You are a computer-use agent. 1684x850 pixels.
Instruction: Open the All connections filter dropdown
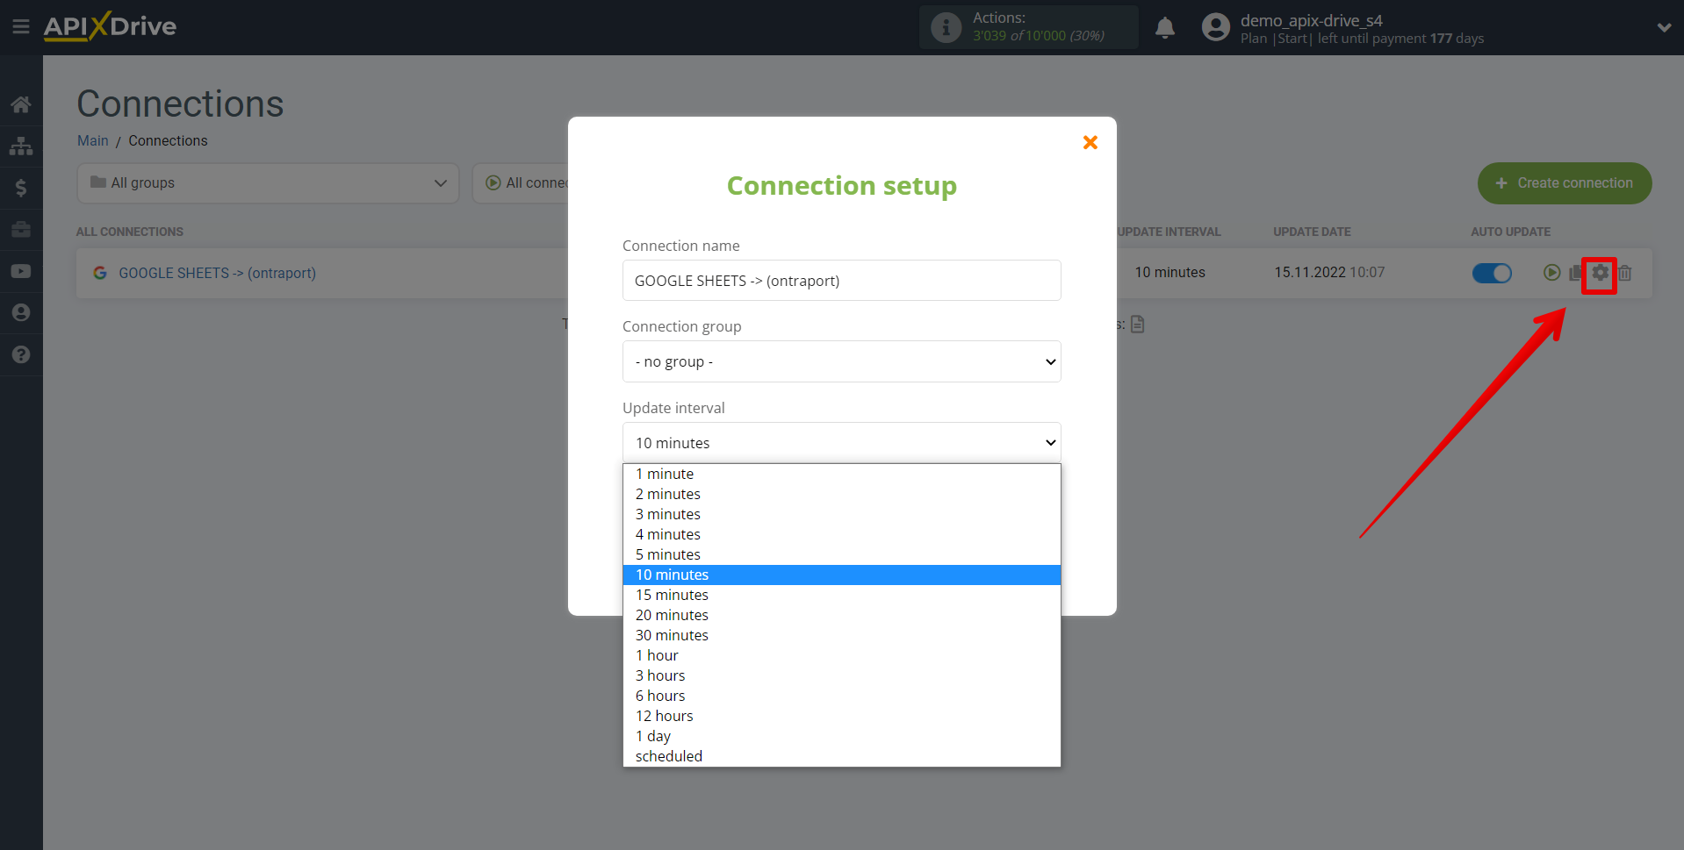click(x=521, y=183)
